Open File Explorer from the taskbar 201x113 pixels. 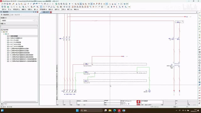tap(110, 110)
